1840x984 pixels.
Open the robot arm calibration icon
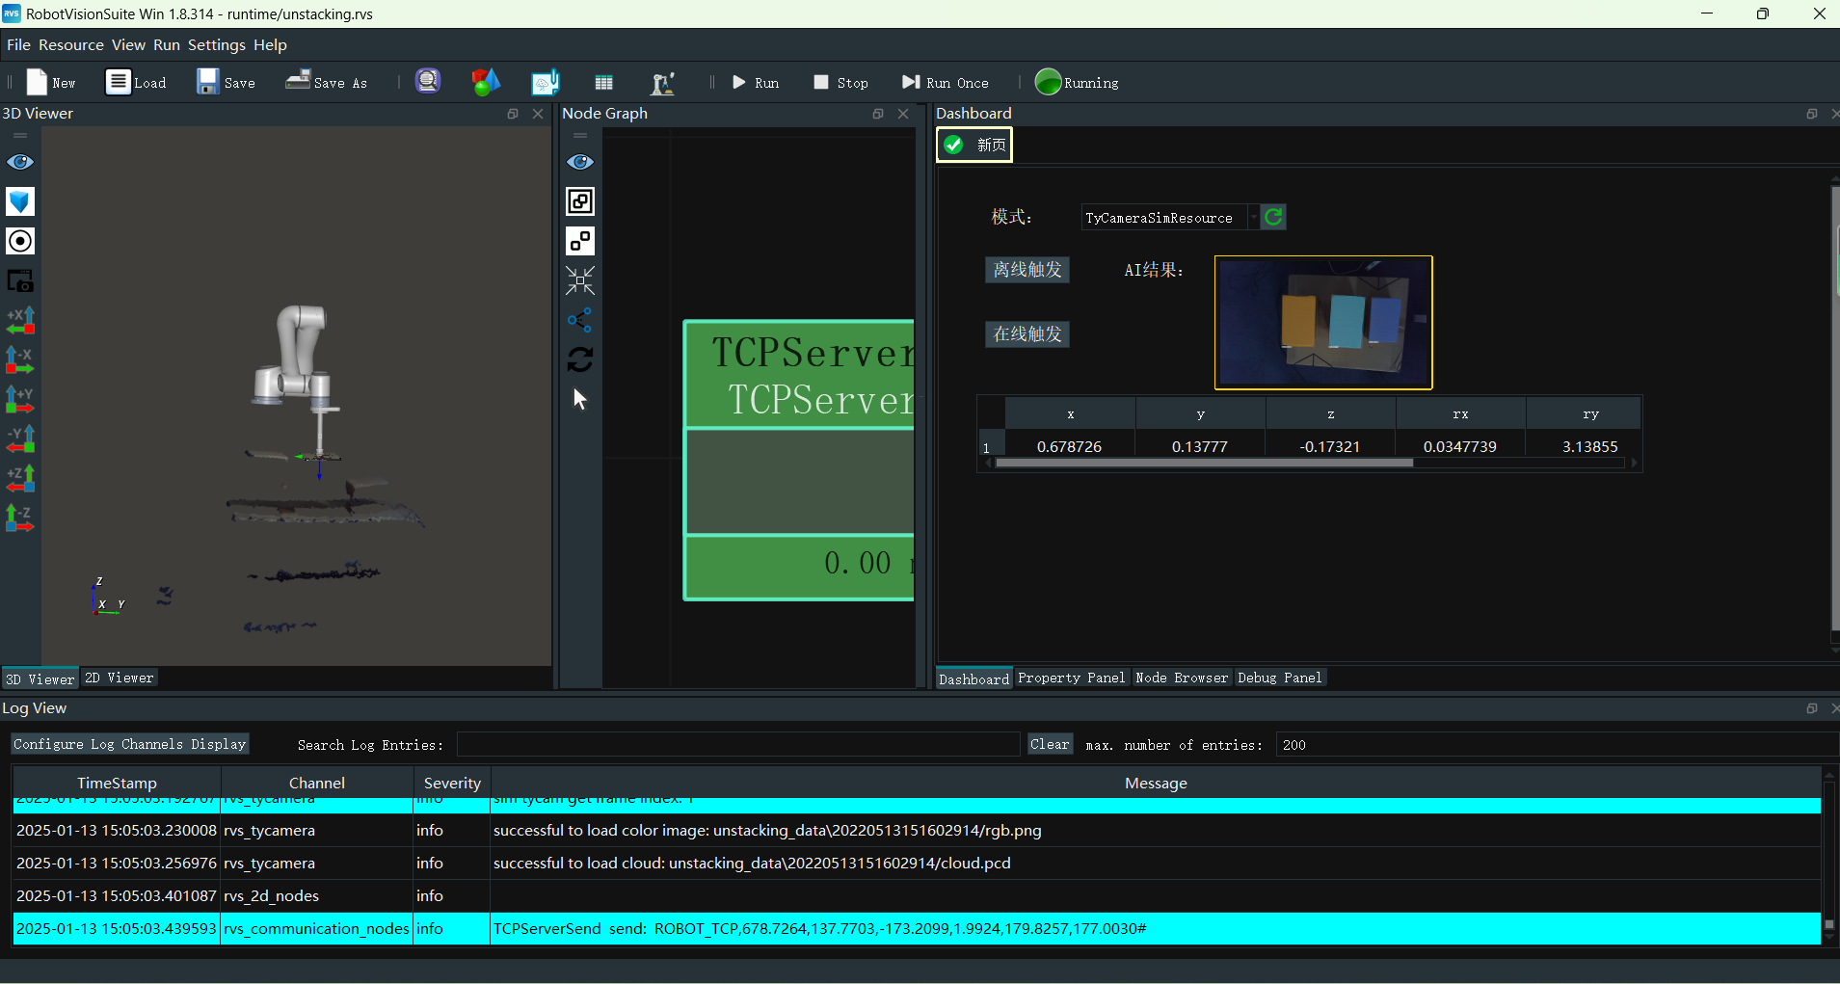pos(663,83)
